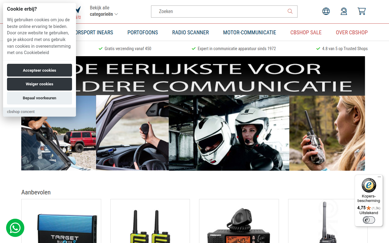Open OVER CBSHOP menu

pyautogui.click(x=352, y=33)
